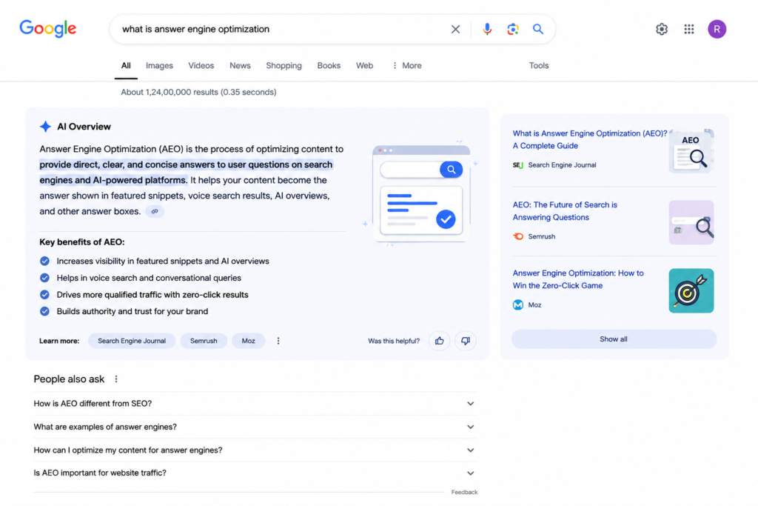
Task: Switch to the Books tab
Action: coord(329,65)
